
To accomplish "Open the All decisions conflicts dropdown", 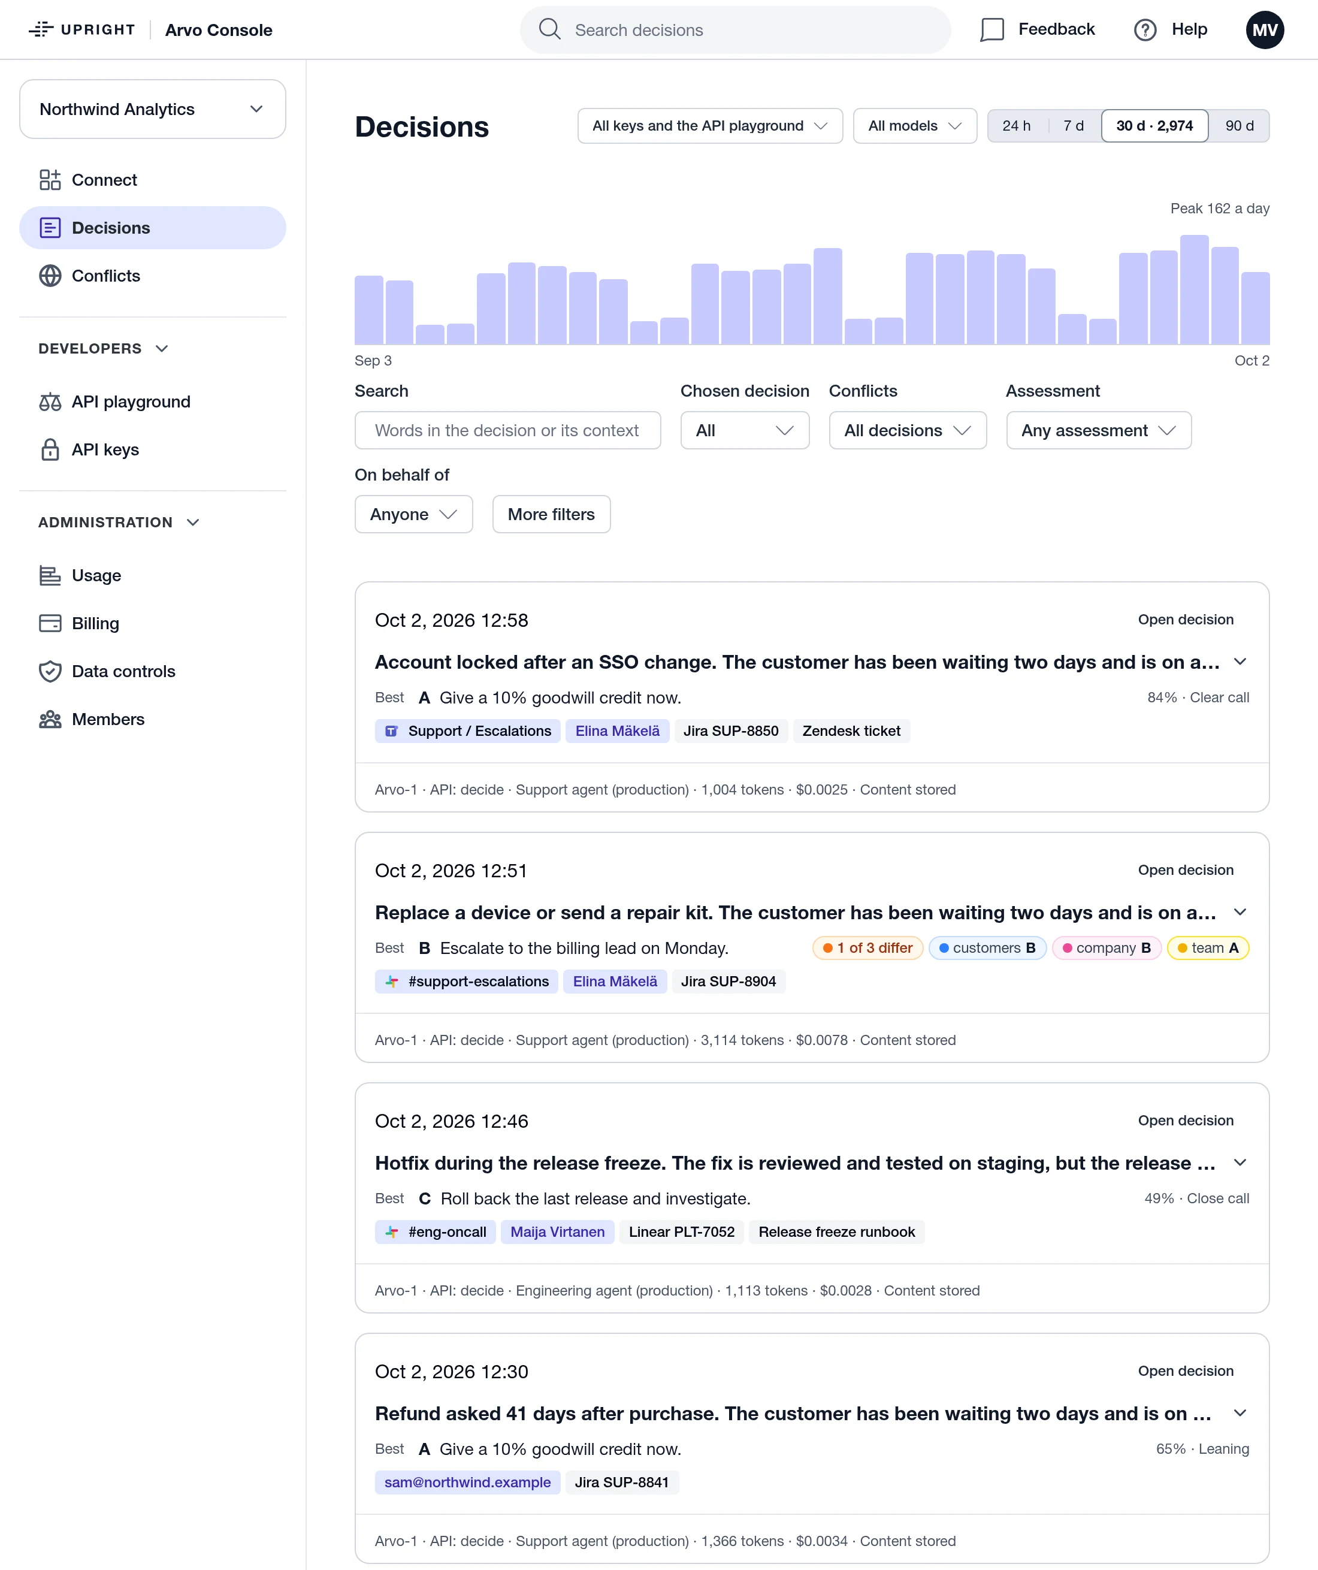I will point(908,430).
